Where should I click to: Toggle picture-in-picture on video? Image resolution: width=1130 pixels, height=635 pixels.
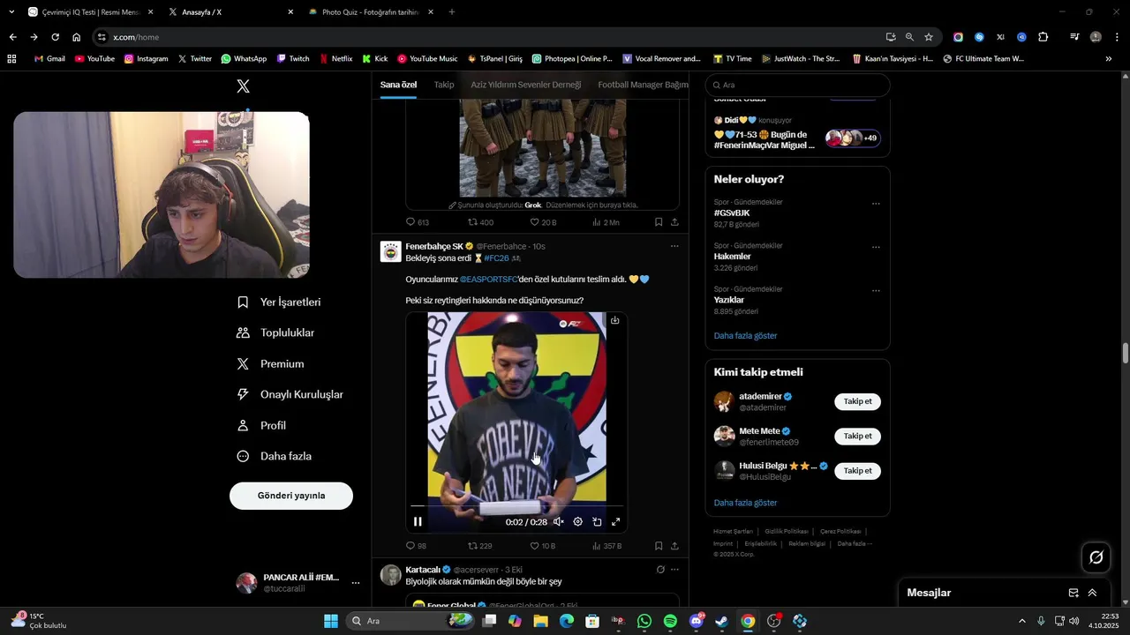click(597, 522)
